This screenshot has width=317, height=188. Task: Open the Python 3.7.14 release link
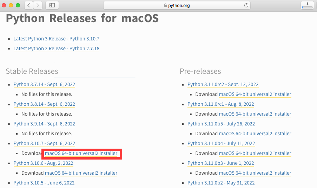pyautogui.click(x=44, y=84)
